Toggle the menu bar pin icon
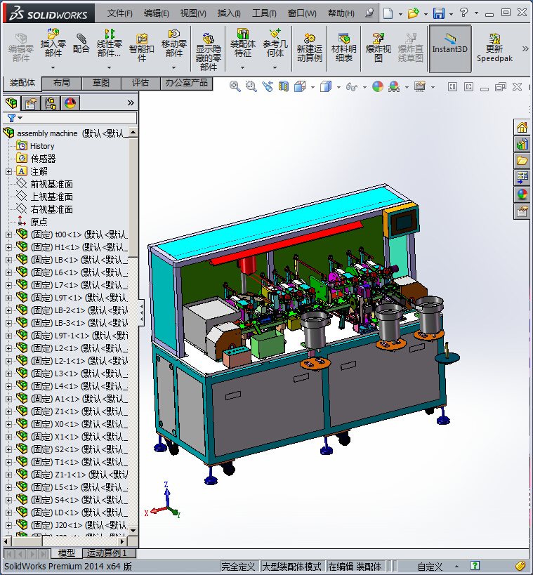Screen dimensions: 533x575 369,13
